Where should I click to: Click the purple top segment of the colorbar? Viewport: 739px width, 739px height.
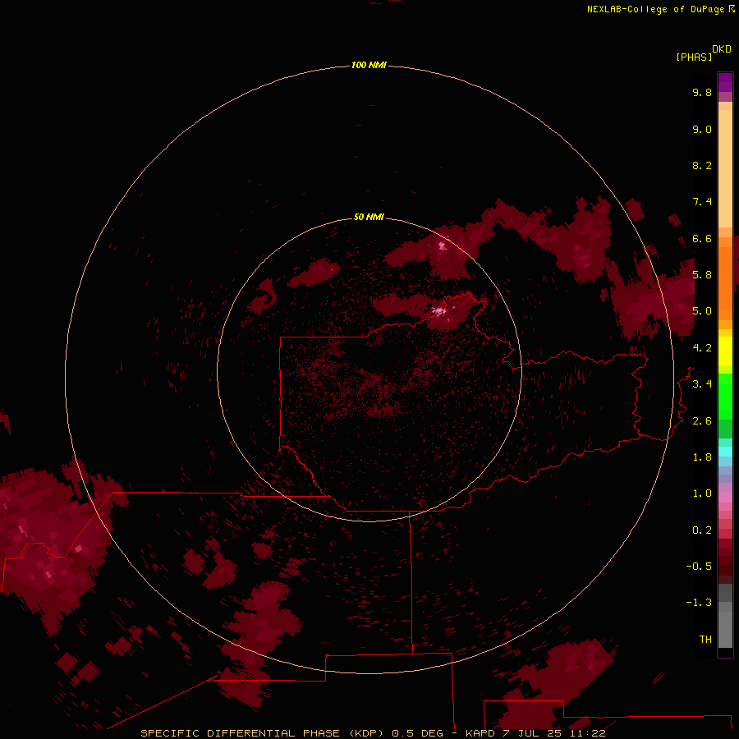point(725,82)
